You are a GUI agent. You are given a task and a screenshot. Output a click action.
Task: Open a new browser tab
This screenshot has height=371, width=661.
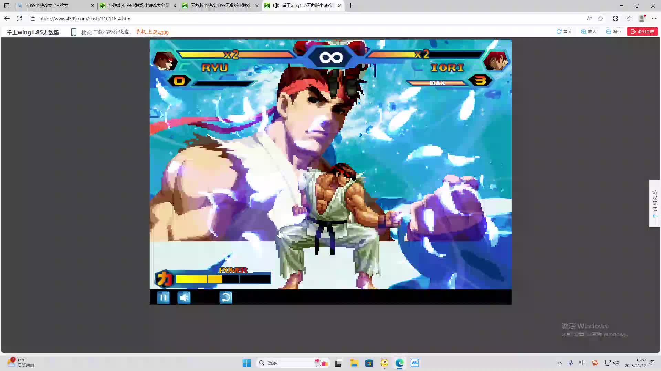(350, 5)
